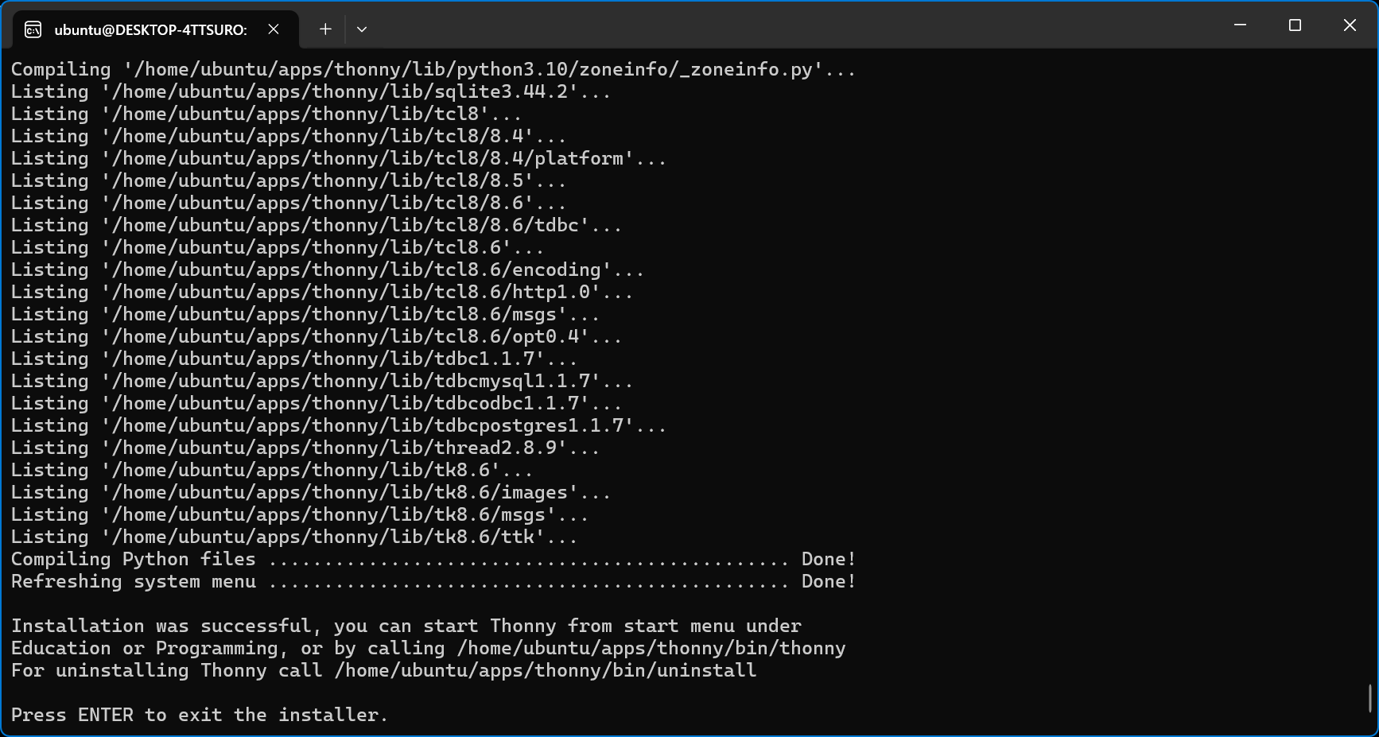Click the Listing lib/tk8.6/images line
This screenshot has width=1379, height=737.
tap(311, 492)
